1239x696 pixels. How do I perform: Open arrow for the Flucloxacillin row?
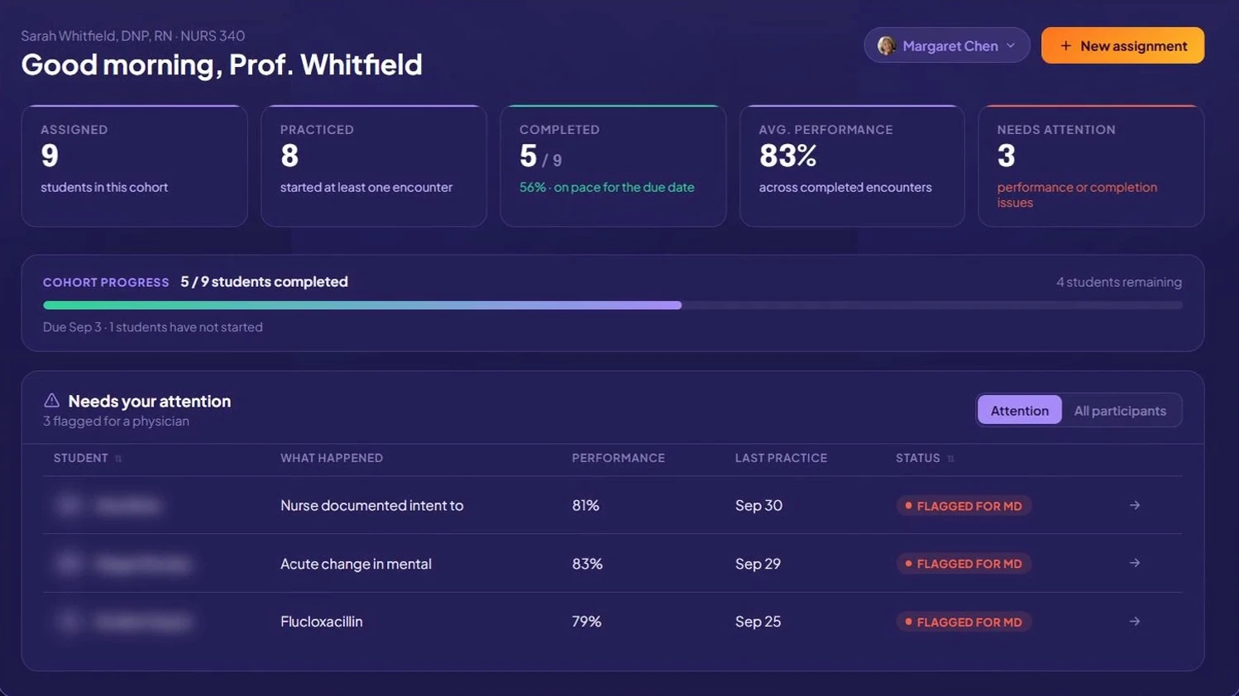coord(1135,622)
